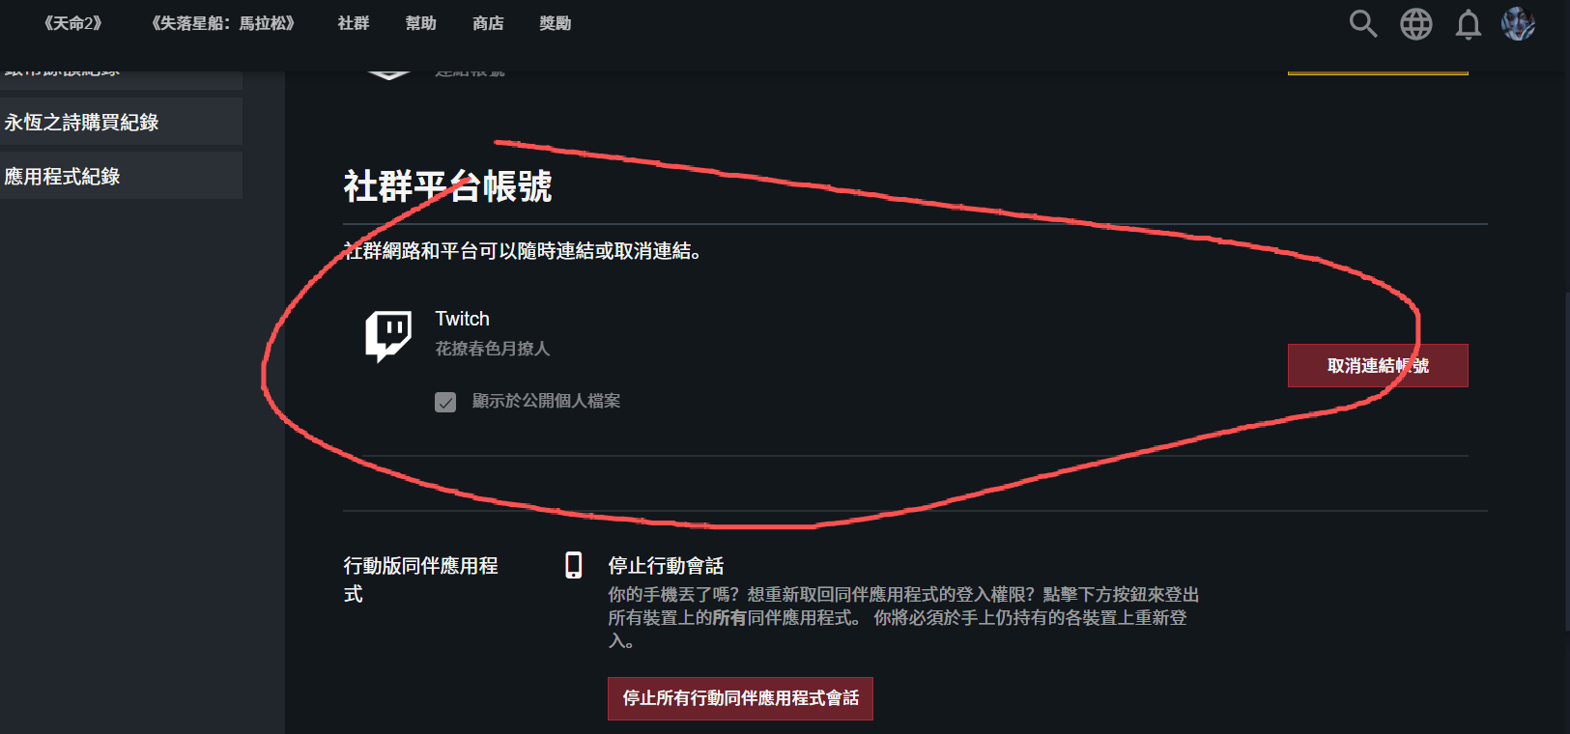
Task: Open the 社群 menu item
Action: coord(354,23)
